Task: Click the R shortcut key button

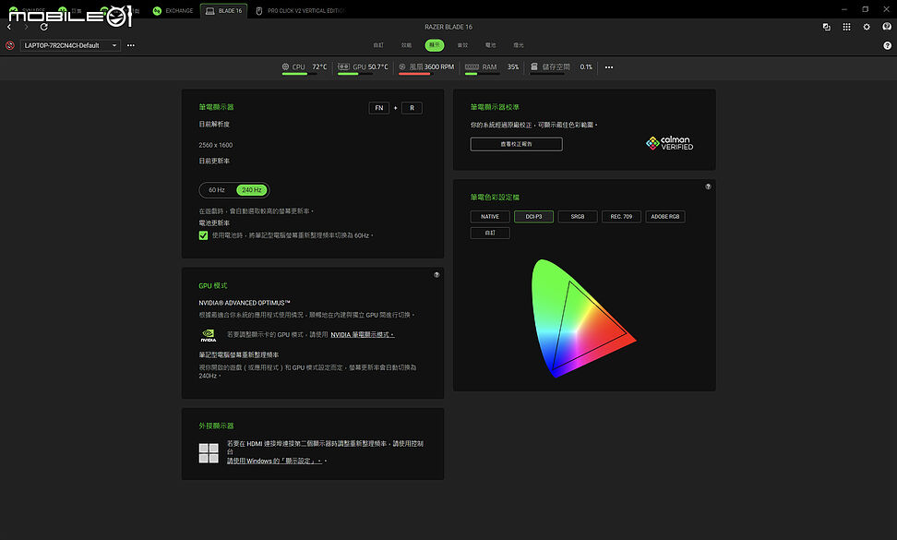Action: [412, 108]
